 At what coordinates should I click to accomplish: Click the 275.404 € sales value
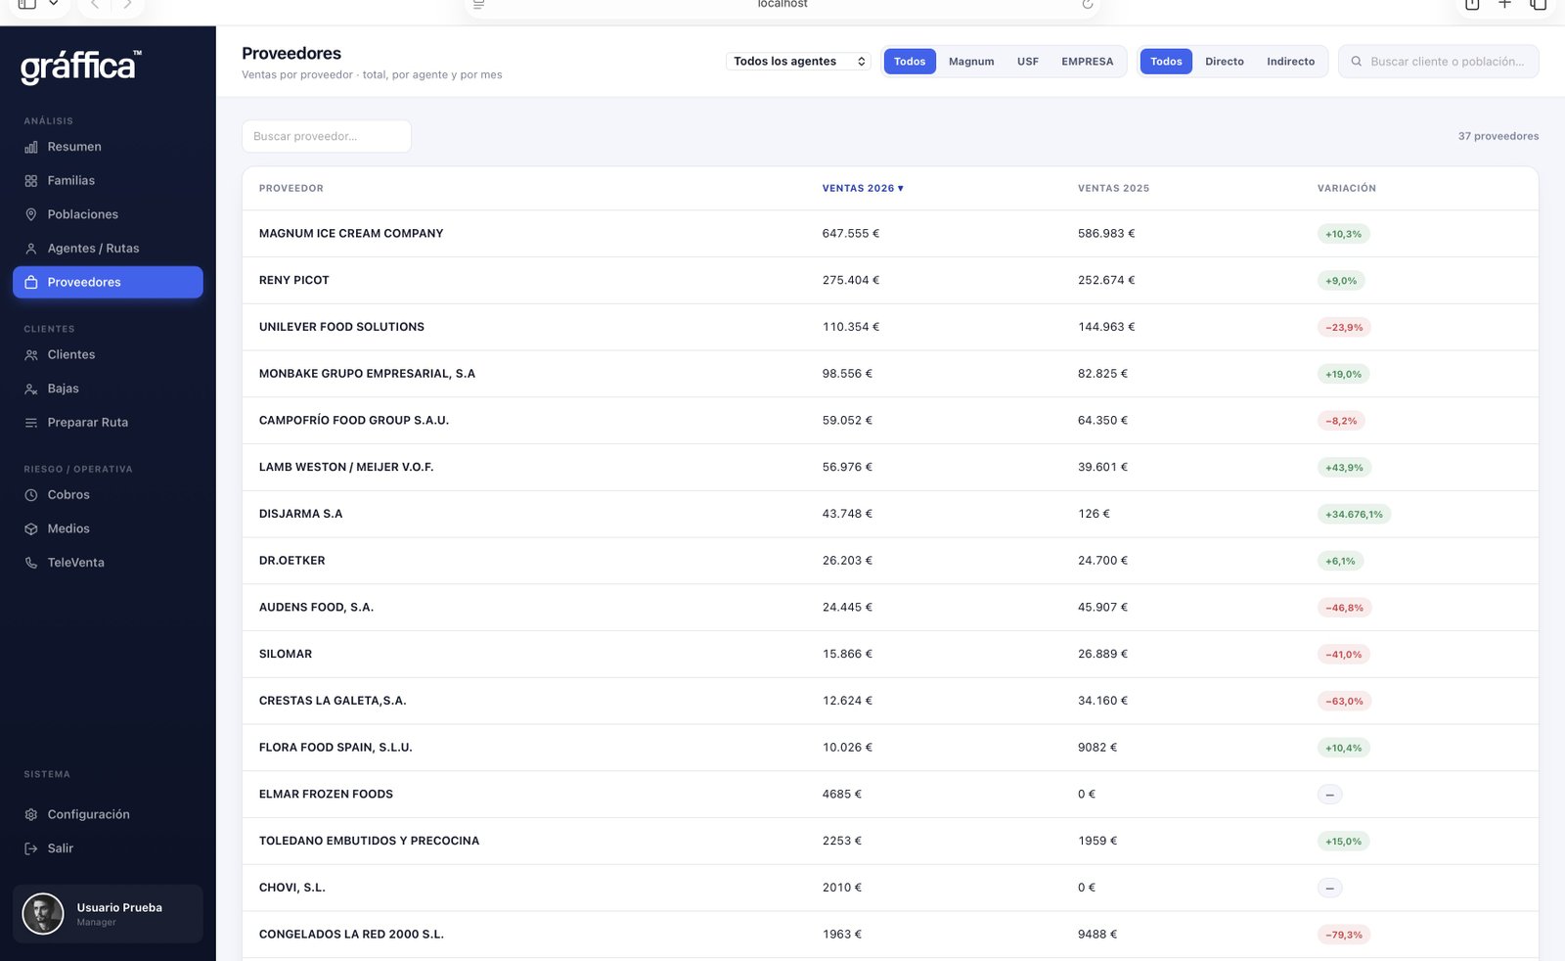pyautogui.click(x=851, y=281)
